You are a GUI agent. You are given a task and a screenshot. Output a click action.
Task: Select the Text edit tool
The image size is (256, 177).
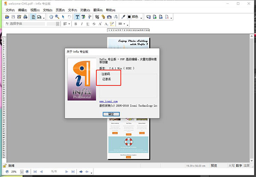coord(77,17)
